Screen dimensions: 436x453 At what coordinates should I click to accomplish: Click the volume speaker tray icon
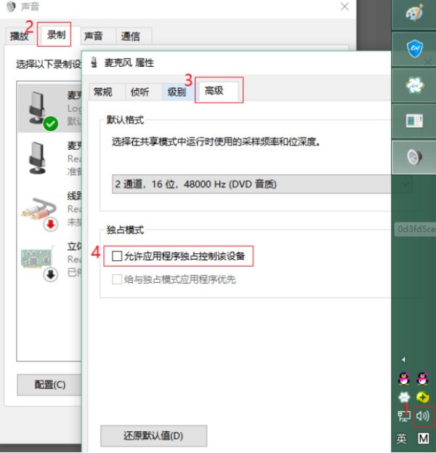pyautogui.click(x=423, y=417)
